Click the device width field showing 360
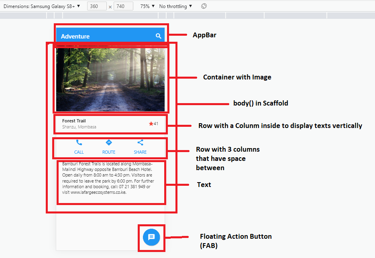 point(96,6)
